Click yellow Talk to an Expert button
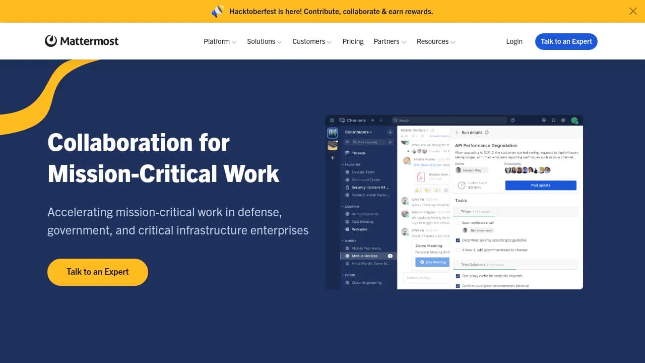Image resolution: width=645 pixels, height=363 pixels. [98, 272]
